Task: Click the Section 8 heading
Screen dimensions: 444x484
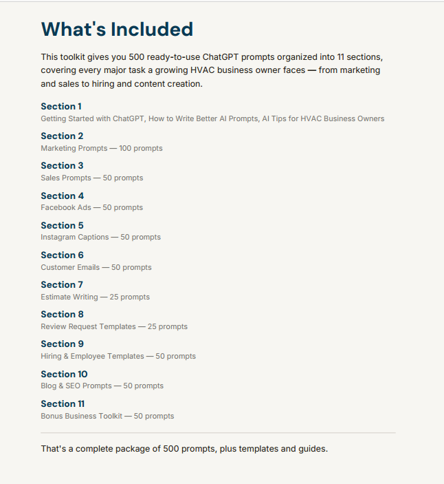Action: [x=62, y=314]
